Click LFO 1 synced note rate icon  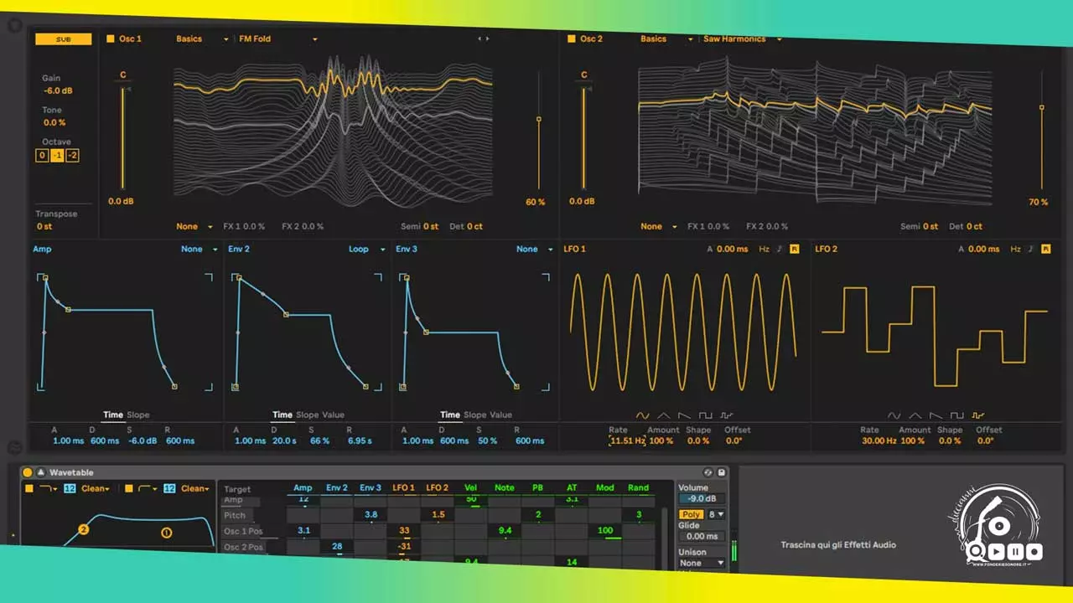point(780,250)
